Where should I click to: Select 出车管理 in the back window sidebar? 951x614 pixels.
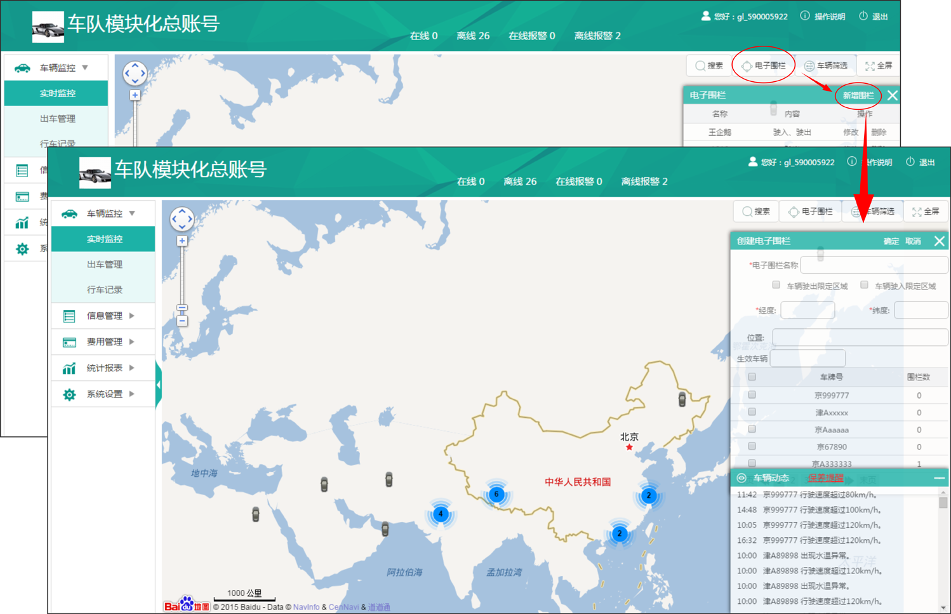pos(57,119)
